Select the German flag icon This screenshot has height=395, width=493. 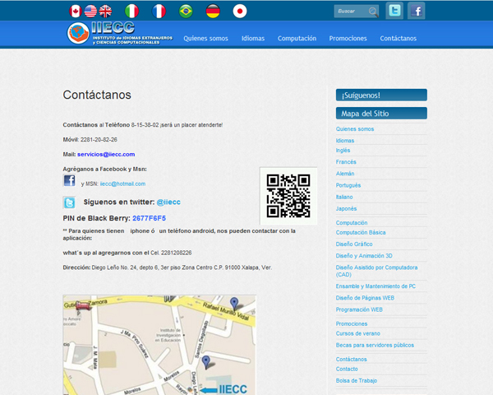(x=213, y=11)
